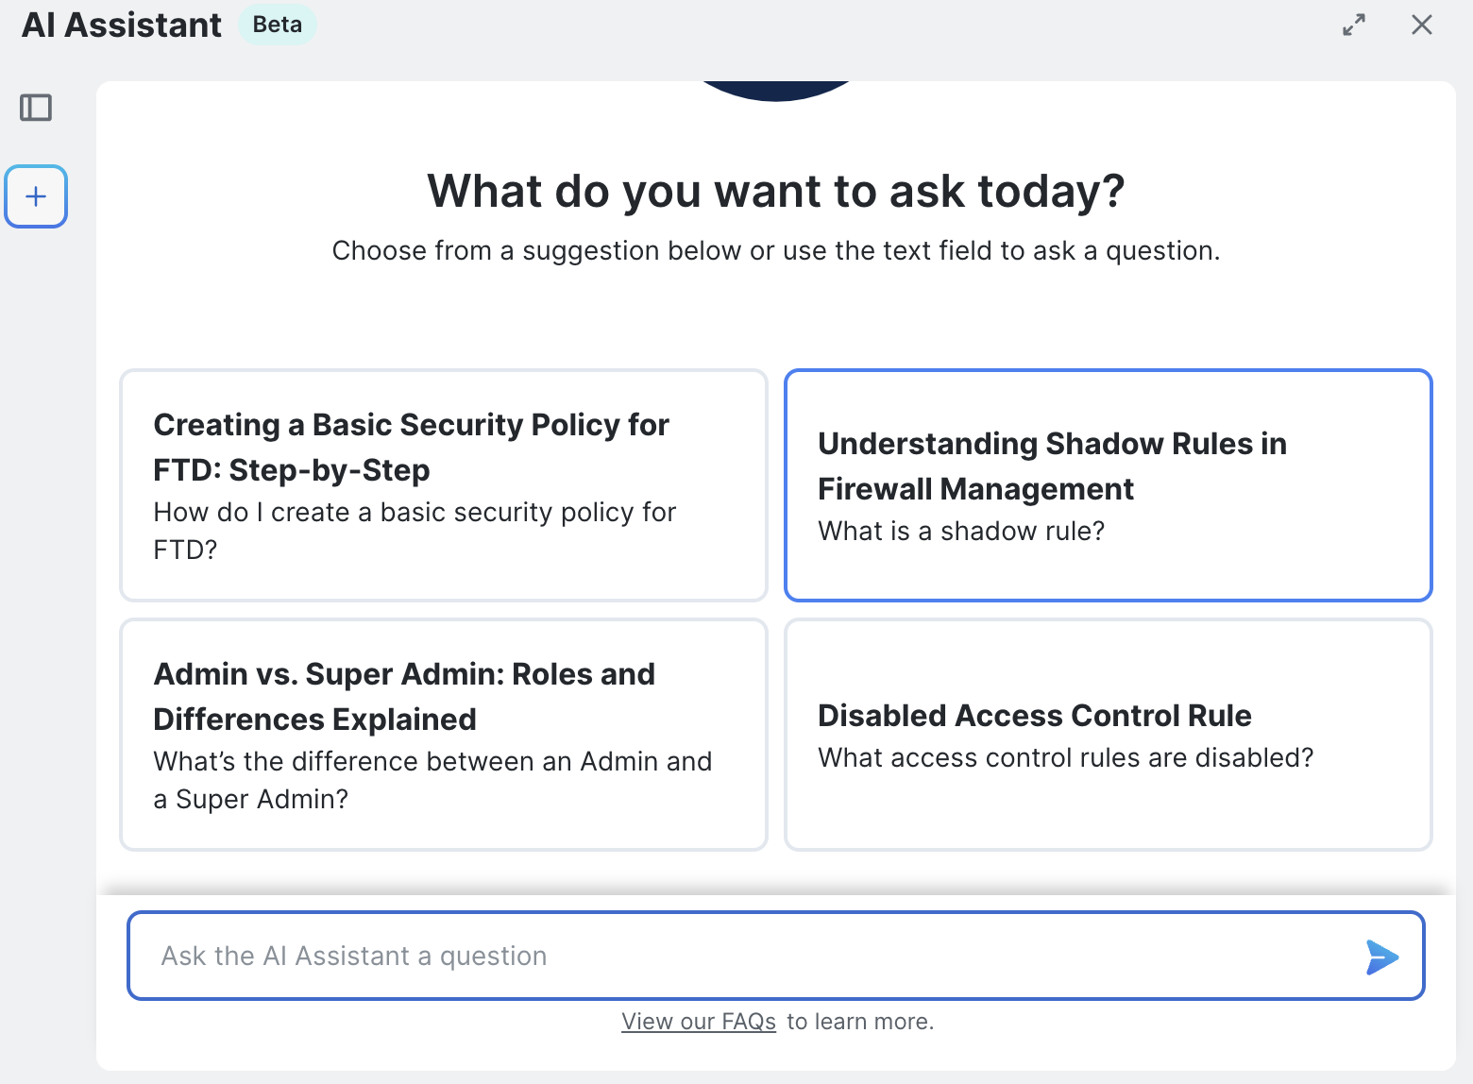Viewport: 1473px width, 1084px height.
Task: Open the View our FAQs link
Action: [x=698, y=1022]
